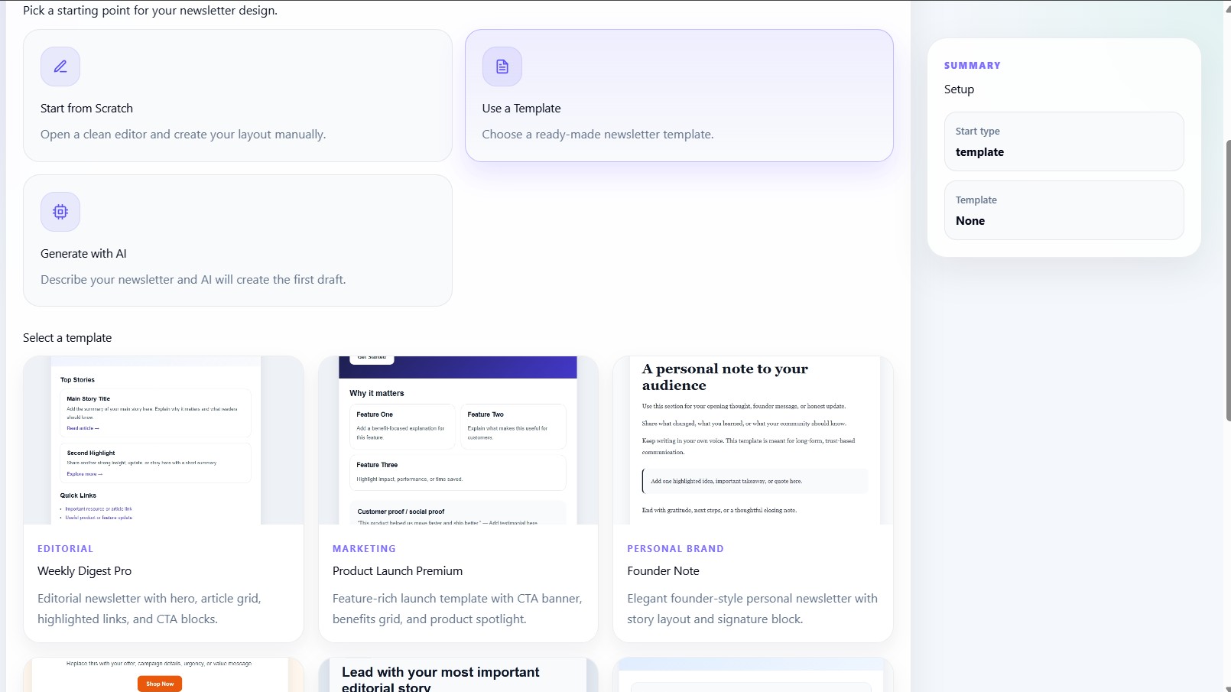
Task: Click the Weekly Digest Pro title
Action: pos(84,571)
